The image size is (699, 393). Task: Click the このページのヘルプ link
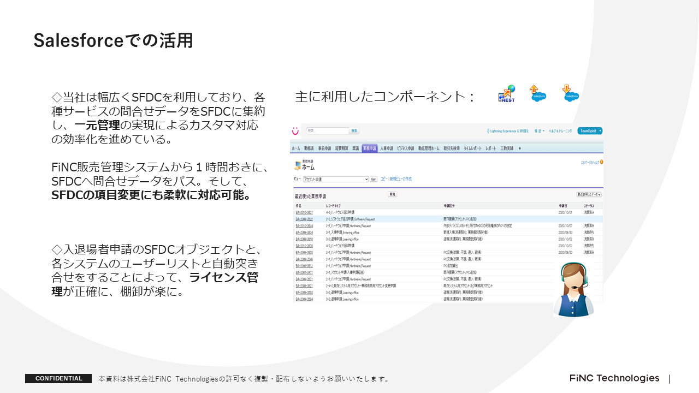coord(590,162)
